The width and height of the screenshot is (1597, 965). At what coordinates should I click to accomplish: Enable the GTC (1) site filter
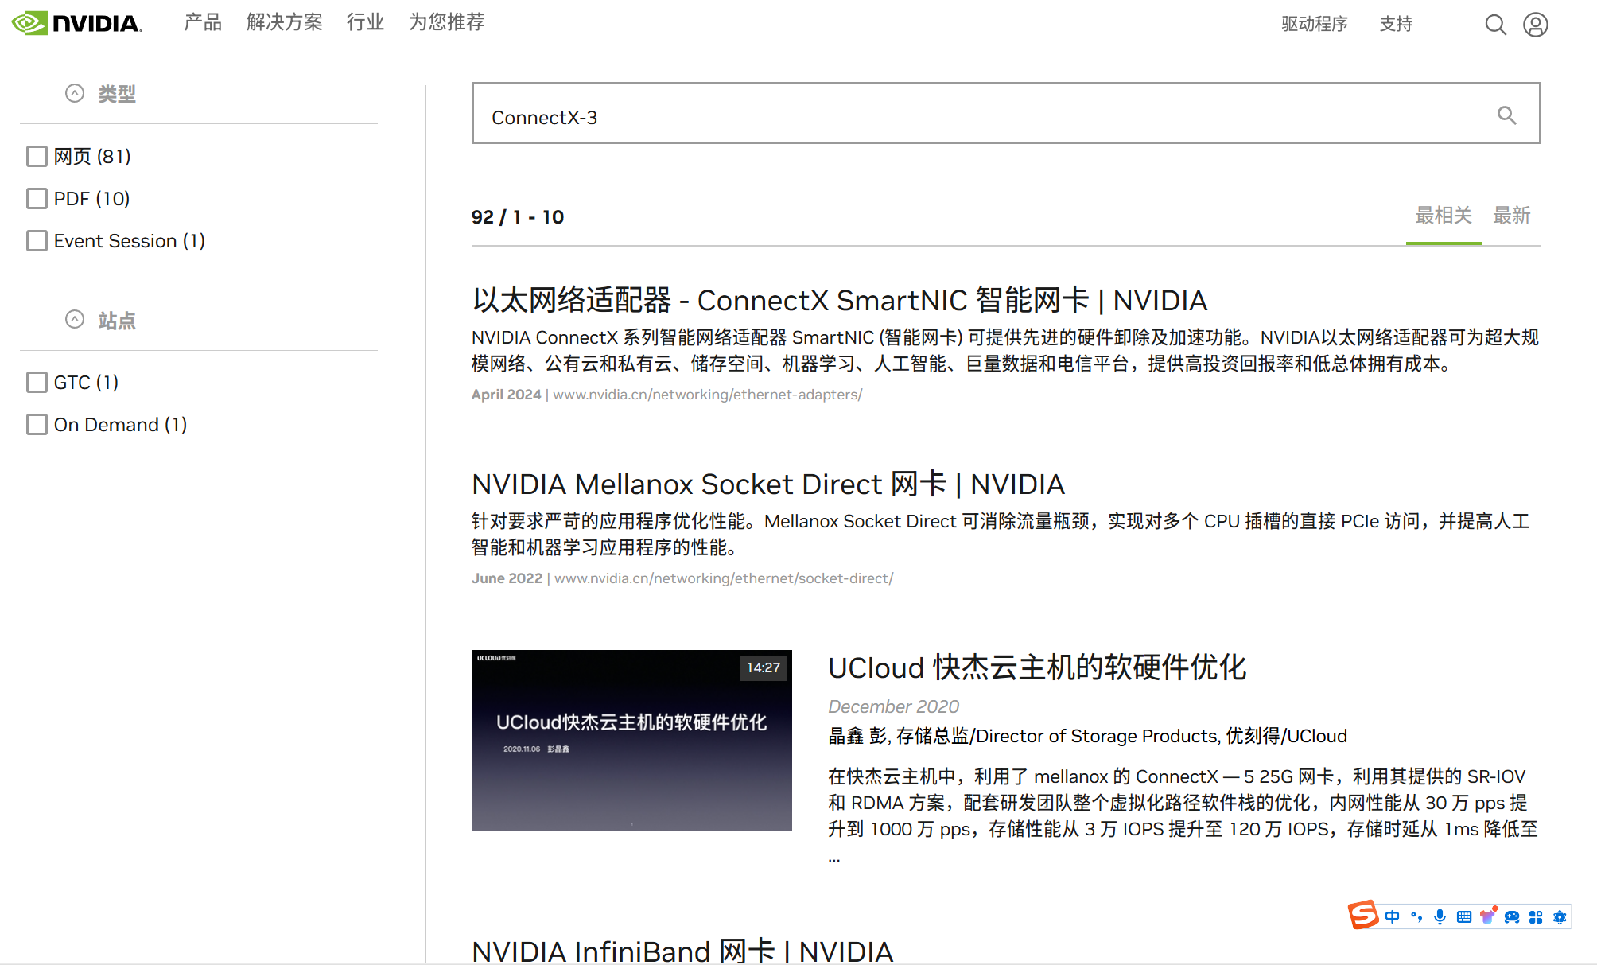[37, 382]
